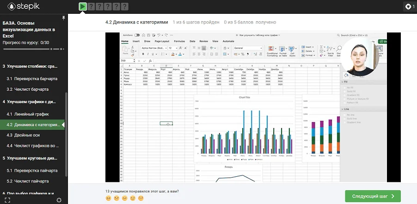Image resolution: width=417 pixels, height=204 pixels.
Task: Select the neutral middle emoji reaction
Action: (x=125, y=198)
